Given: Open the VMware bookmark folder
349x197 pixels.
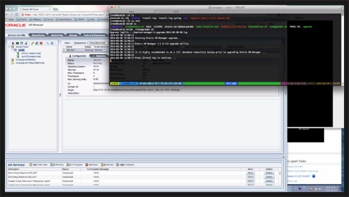Looking at the screenshot, I should [x=35, y=19].
